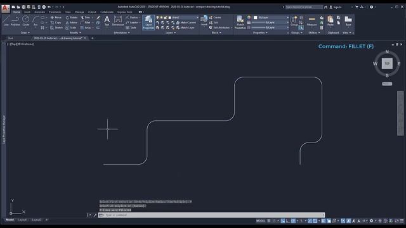406x228 pixels.
Task: Click the Leader annotation tool
Action: [x=132, y=23]
